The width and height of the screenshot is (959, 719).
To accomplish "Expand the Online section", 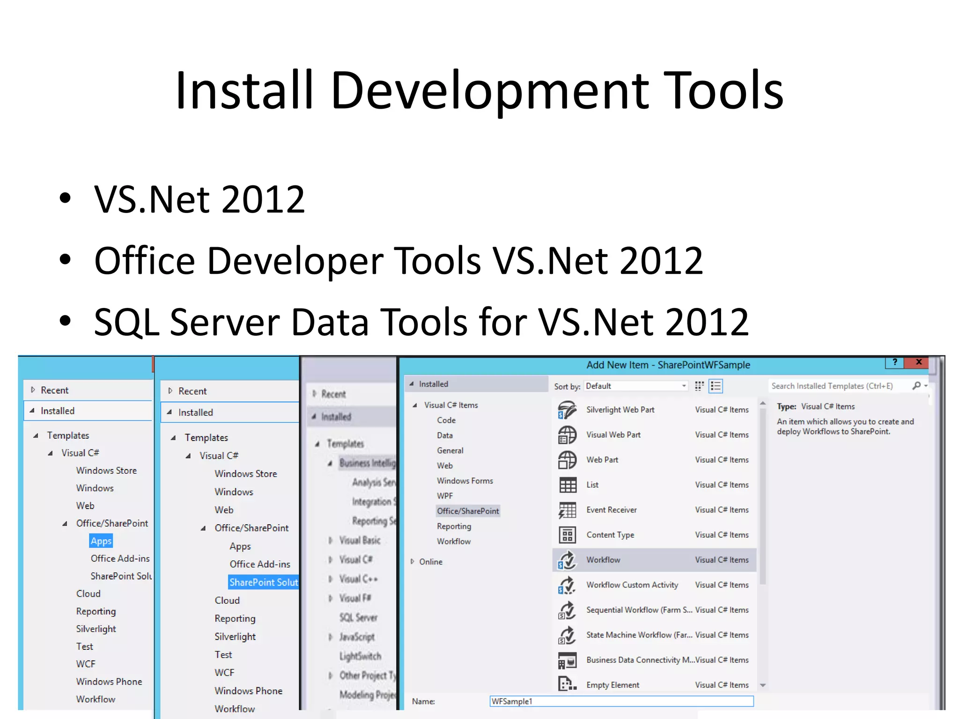I will (413, 562).
